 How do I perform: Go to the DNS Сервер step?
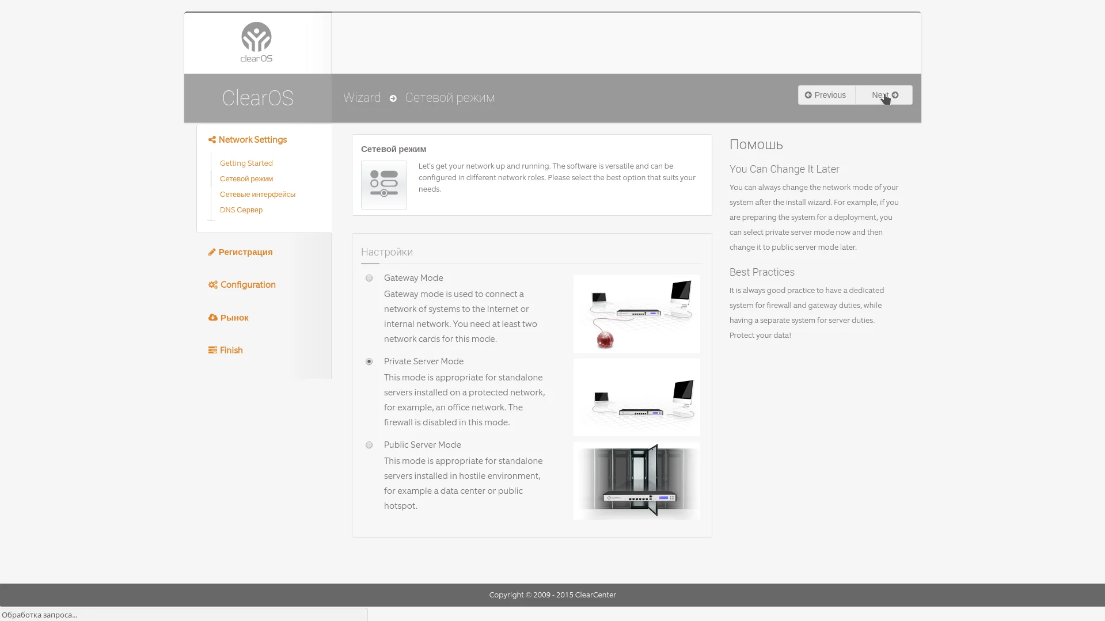coord(241,210)
